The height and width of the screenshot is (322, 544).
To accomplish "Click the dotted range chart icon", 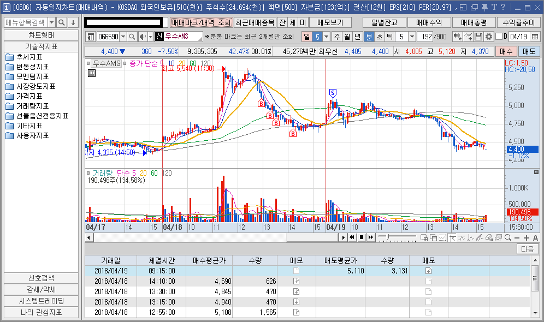I will 442,237.
